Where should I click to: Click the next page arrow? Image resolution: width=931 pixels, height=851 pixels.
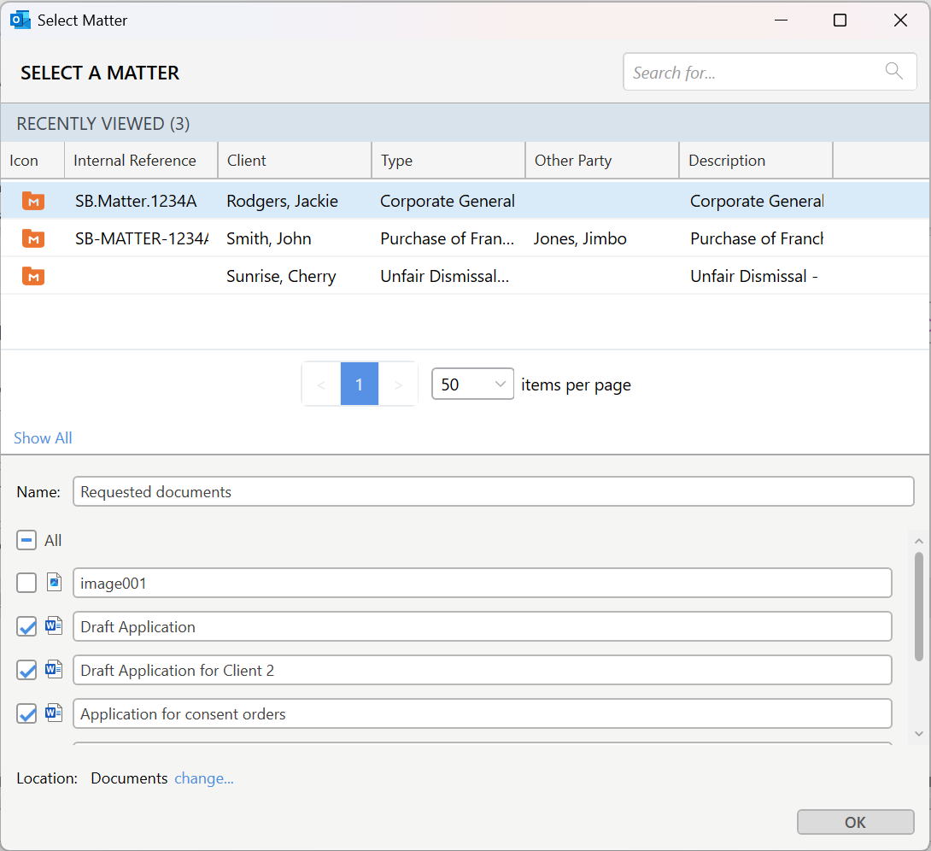point(398,384)
